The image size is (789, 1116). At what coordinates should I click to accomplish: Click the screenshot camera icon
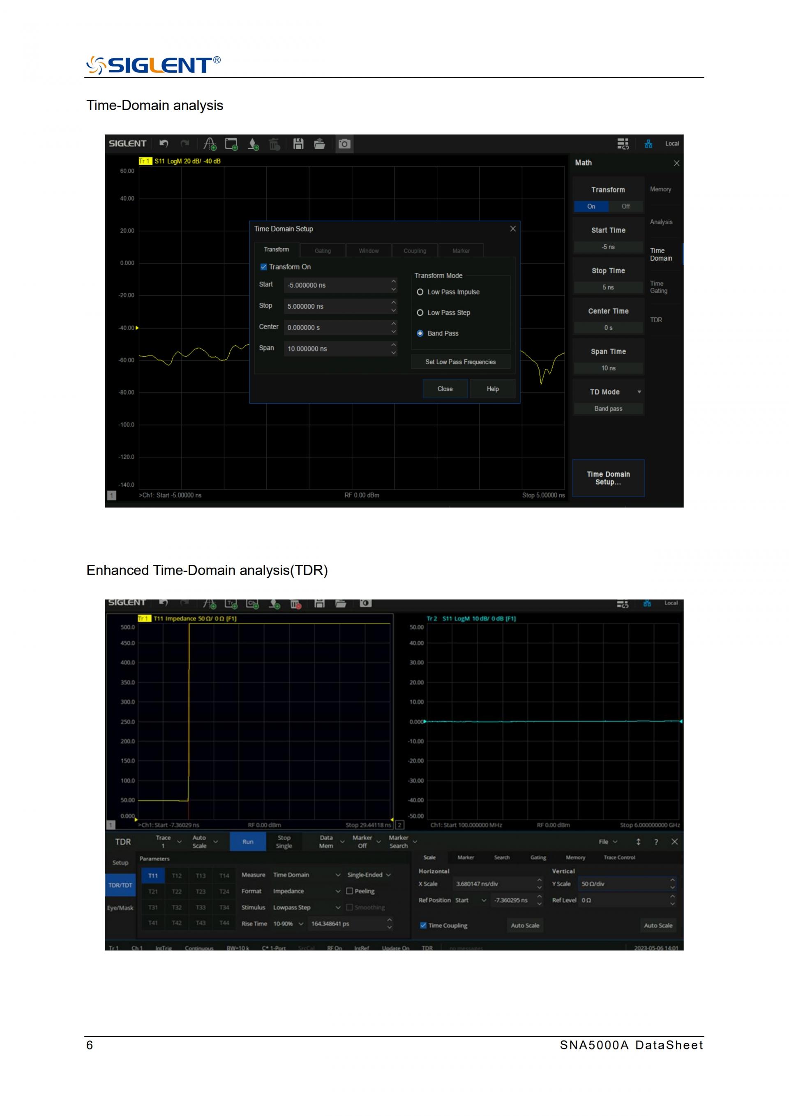click(344, 143)
